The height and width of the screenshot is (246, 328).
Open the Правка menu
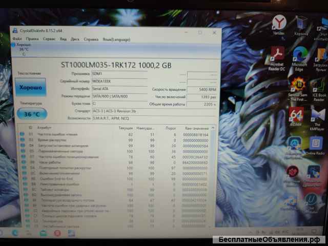click(32, 39)
